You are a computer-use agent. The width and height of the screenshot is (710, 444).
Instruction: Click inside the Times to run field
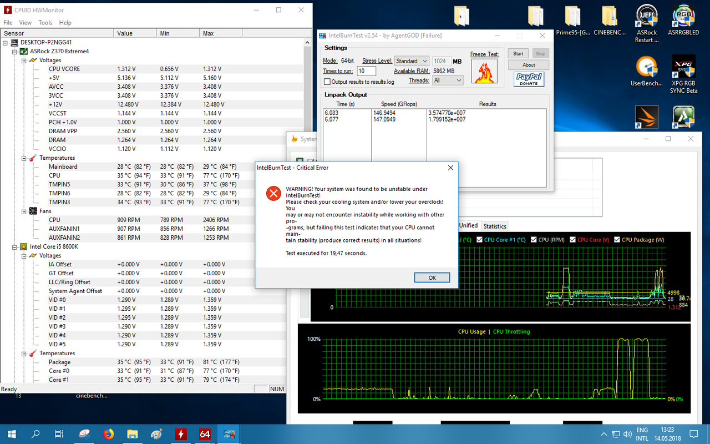click(367, 71)
